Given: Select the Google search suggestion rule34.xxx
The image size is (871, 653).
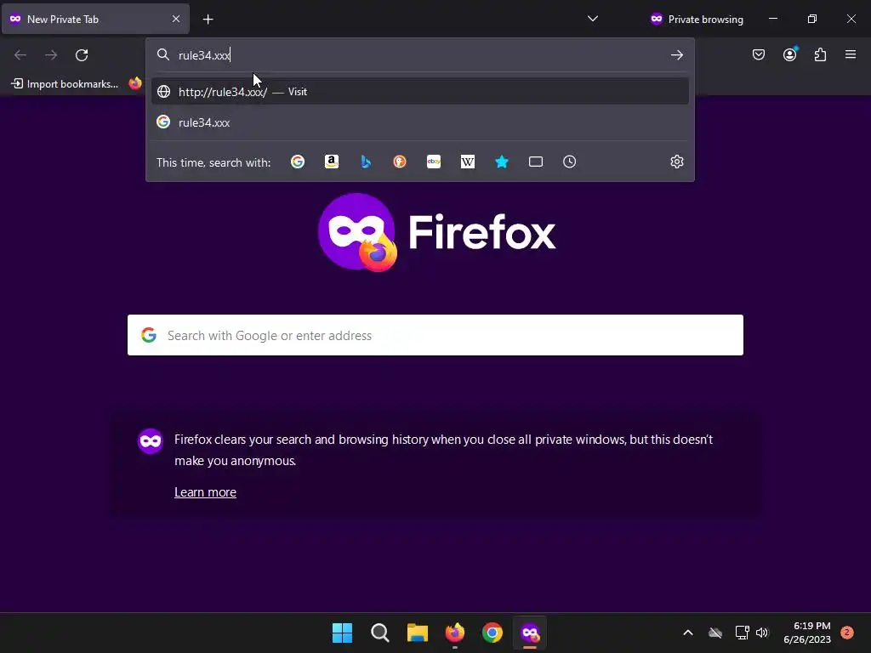Looking at the screenshot, I should point(420,122).
